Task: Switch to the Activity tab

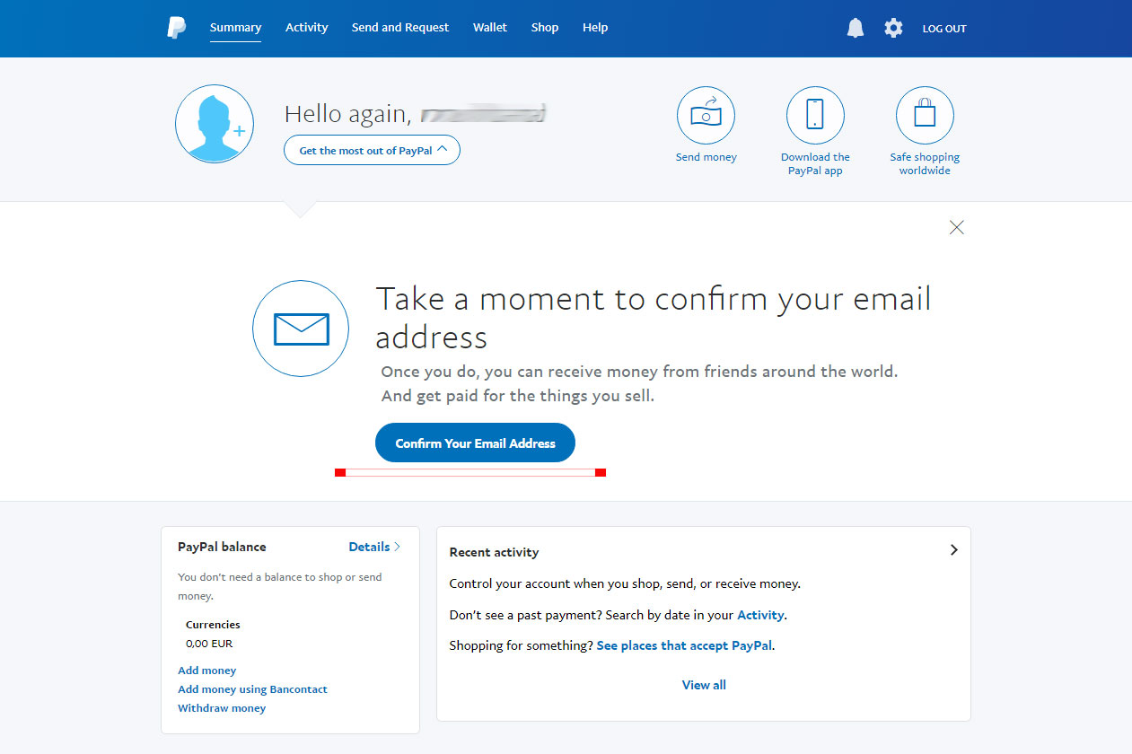Action: click(306, 27)
